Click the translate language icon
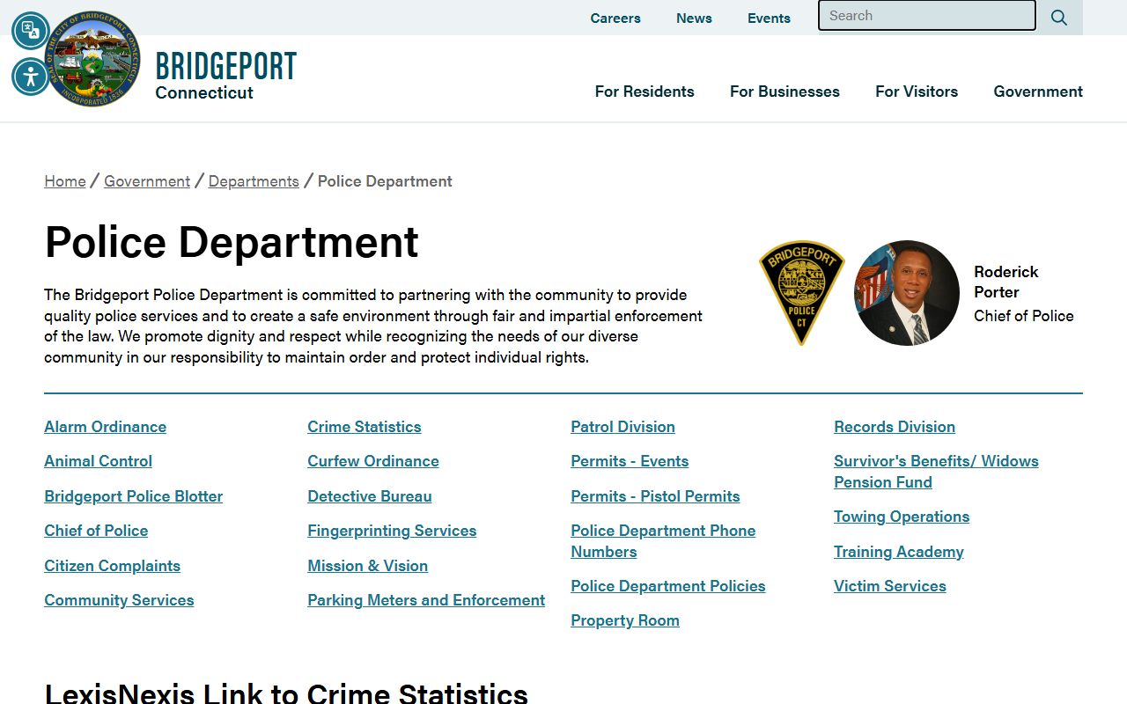1127x704 pixels. (31, 31)
